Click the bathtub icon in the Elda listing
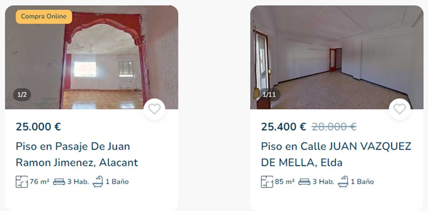428x211 pixels. pos(343,182)
